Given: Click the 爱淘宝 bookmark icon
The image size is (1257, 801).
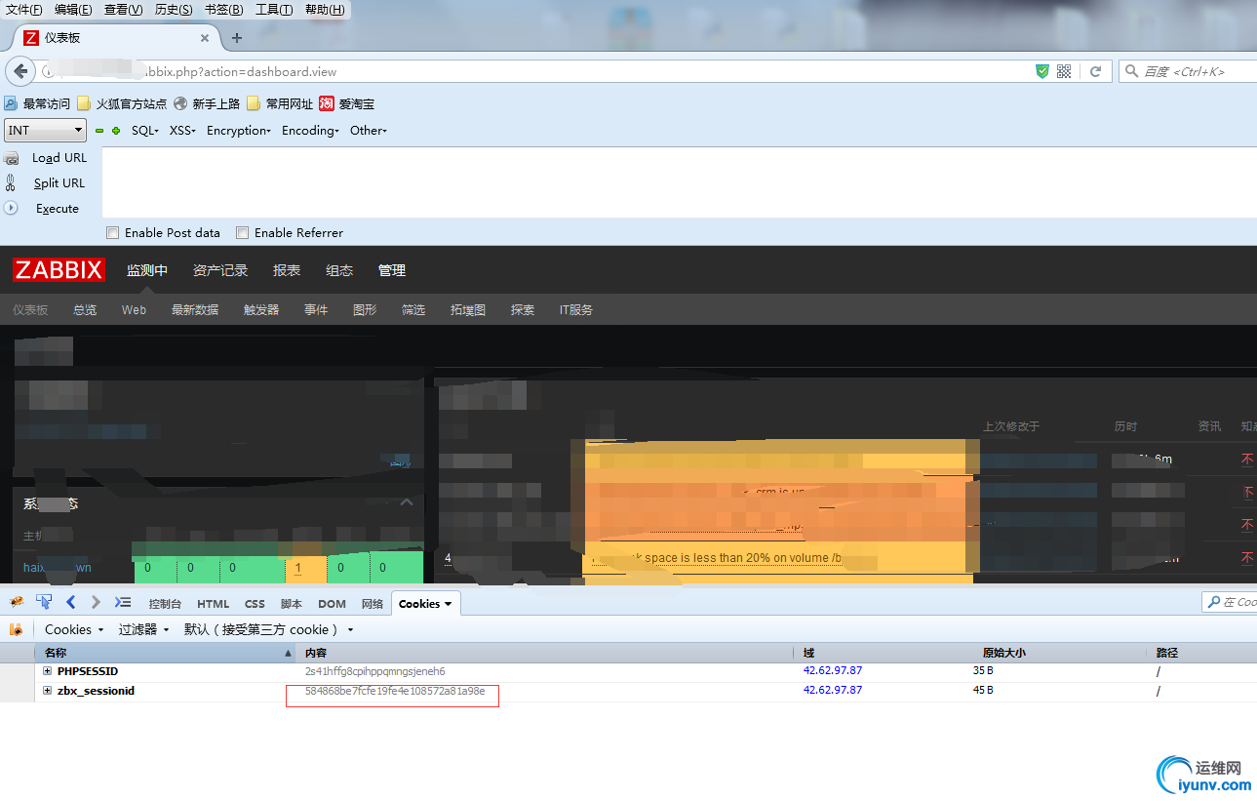Looking at the screenshot, I should click(x=327, y=103).
